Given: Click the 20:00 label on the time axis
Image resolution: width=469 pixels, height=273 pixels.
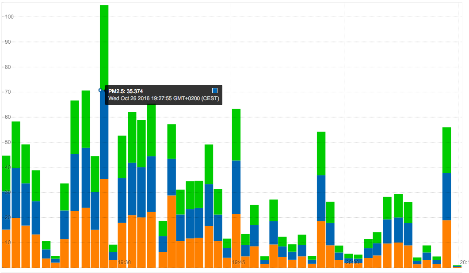Looking at the screenshot, I should (x=352, y=262).
